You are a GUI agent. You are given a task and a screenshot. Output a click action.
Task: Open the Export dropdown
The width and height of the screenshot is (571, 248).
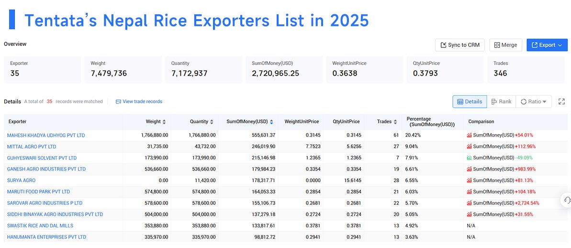click(547, 45)
